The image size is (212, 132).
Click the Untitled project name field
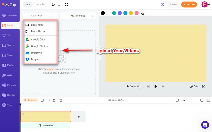pos(41,4)
